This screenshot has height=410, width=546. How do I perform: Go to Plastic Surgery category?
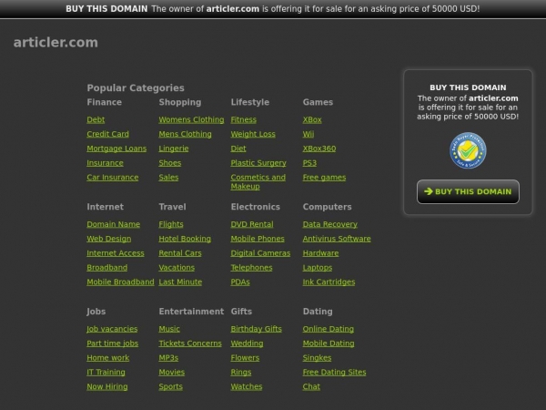tap(258, 163)
